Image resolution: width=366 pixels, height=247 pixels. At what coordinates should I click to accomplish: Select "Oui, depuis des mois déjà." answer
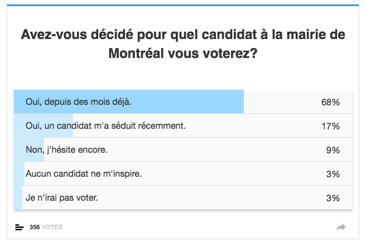78,101
